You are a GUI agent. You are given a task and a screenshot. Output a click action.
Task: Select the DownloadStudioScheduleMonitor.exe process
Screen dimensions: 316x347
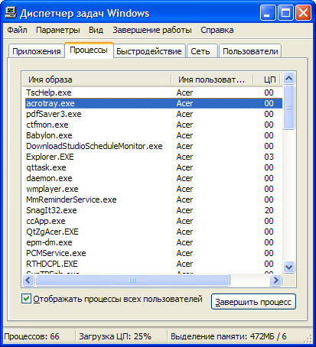point(154,146)
